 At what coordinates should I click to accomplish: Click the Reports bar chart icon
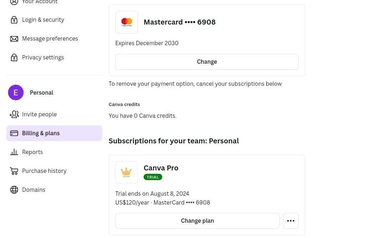tap(14, 152)
